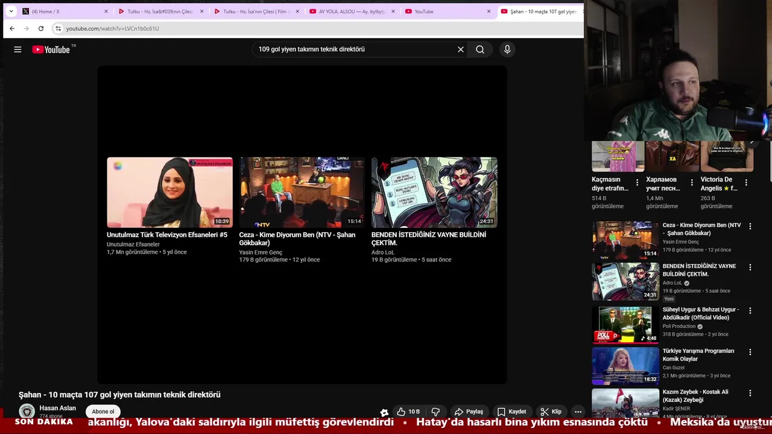
Task: Switch to the plain YouTube tab
Action: click(x=448, y=11)
